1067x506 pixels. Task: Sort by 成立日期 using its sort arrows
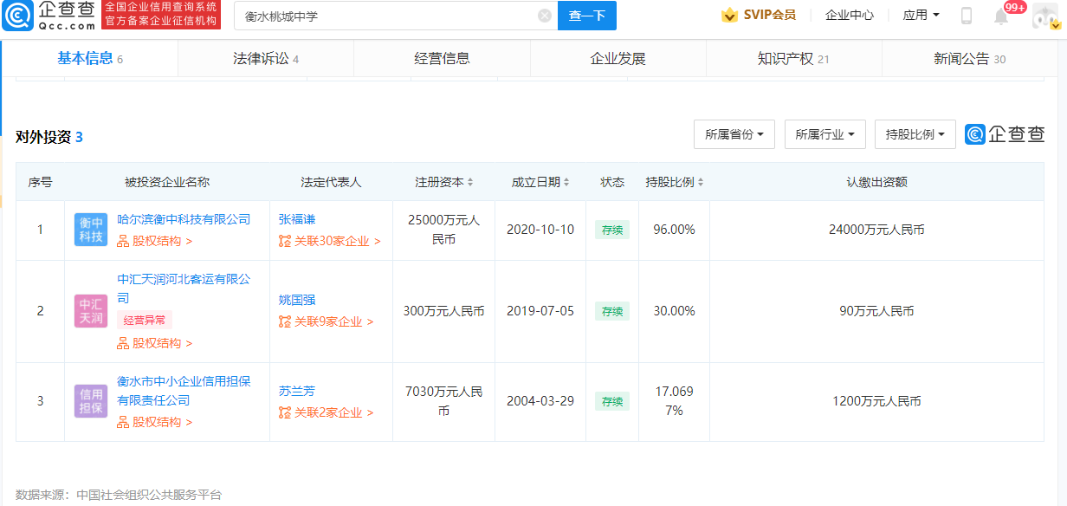click(568, 182)
